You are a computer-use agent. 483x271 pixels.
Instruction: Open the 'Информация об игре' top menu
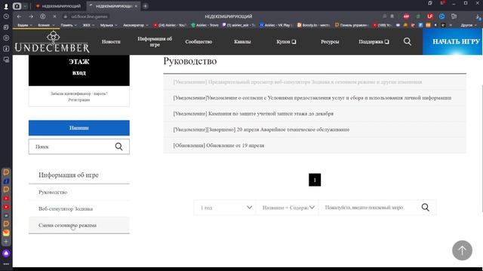155,41
